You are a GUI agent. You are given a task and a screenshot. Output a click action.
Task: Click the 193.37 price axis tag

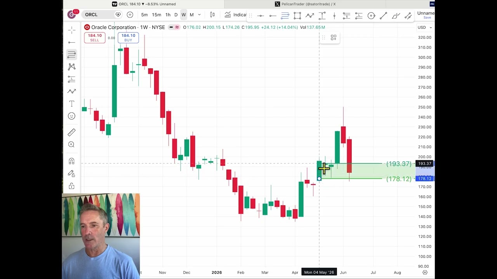tap(424, 164)
